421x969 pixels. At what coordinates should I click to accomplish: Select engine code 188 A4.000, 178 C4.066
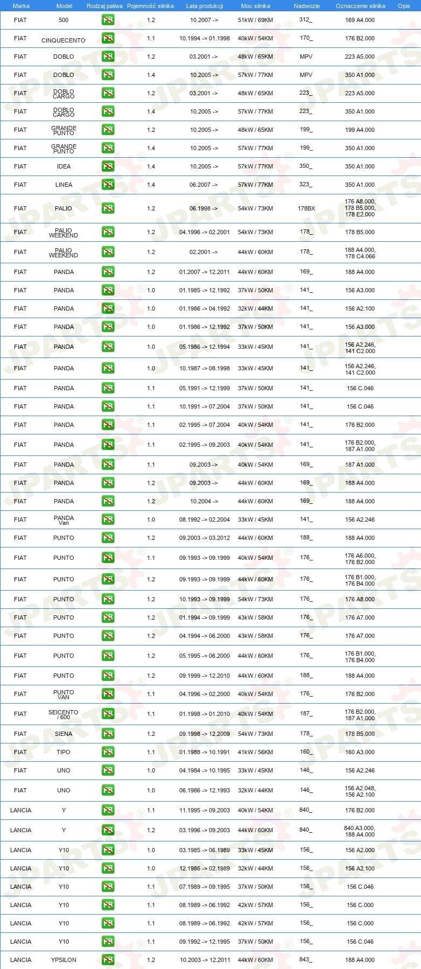360,253
